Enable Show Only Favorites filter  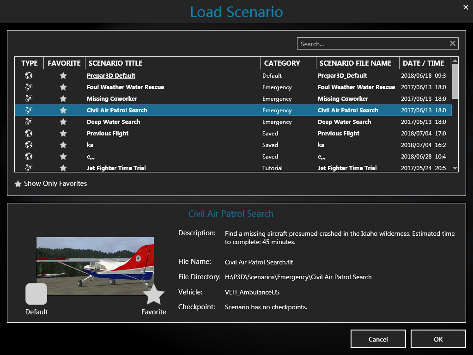pos(18,184)
